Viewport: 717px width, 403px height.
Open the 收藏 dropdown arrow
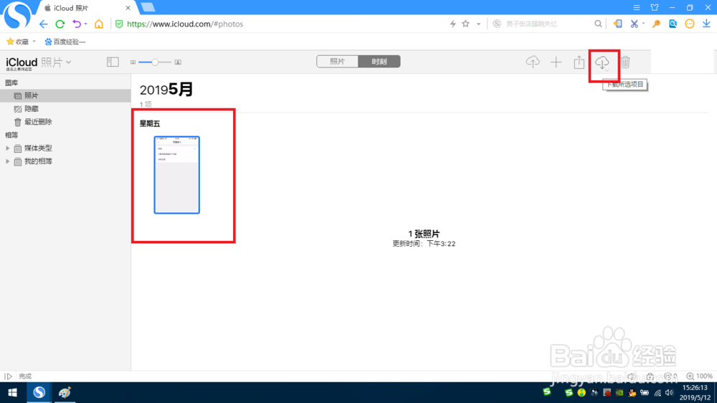point(34,42)
